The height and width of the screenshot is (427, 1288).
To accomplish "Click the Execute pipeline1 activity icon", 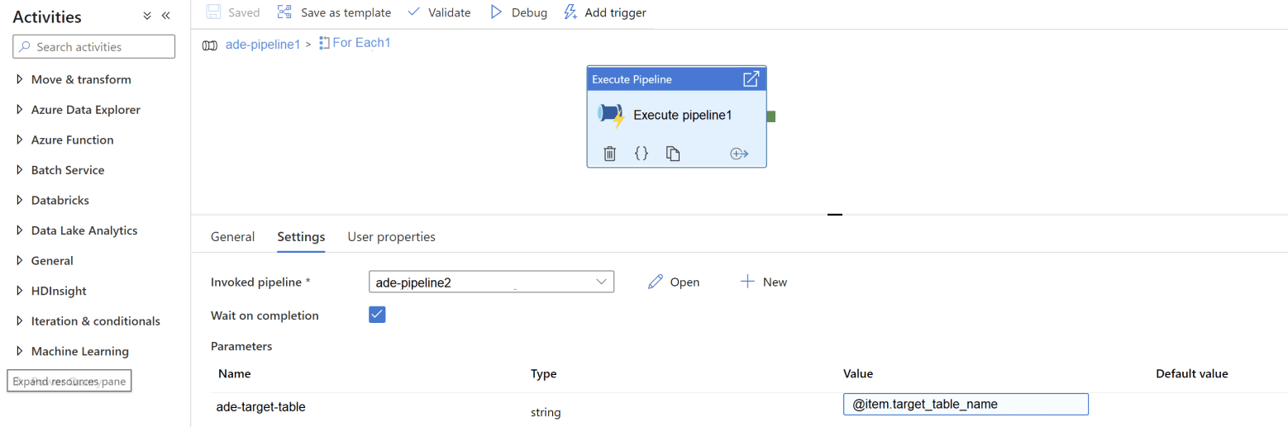I will [x=611, y=116].
